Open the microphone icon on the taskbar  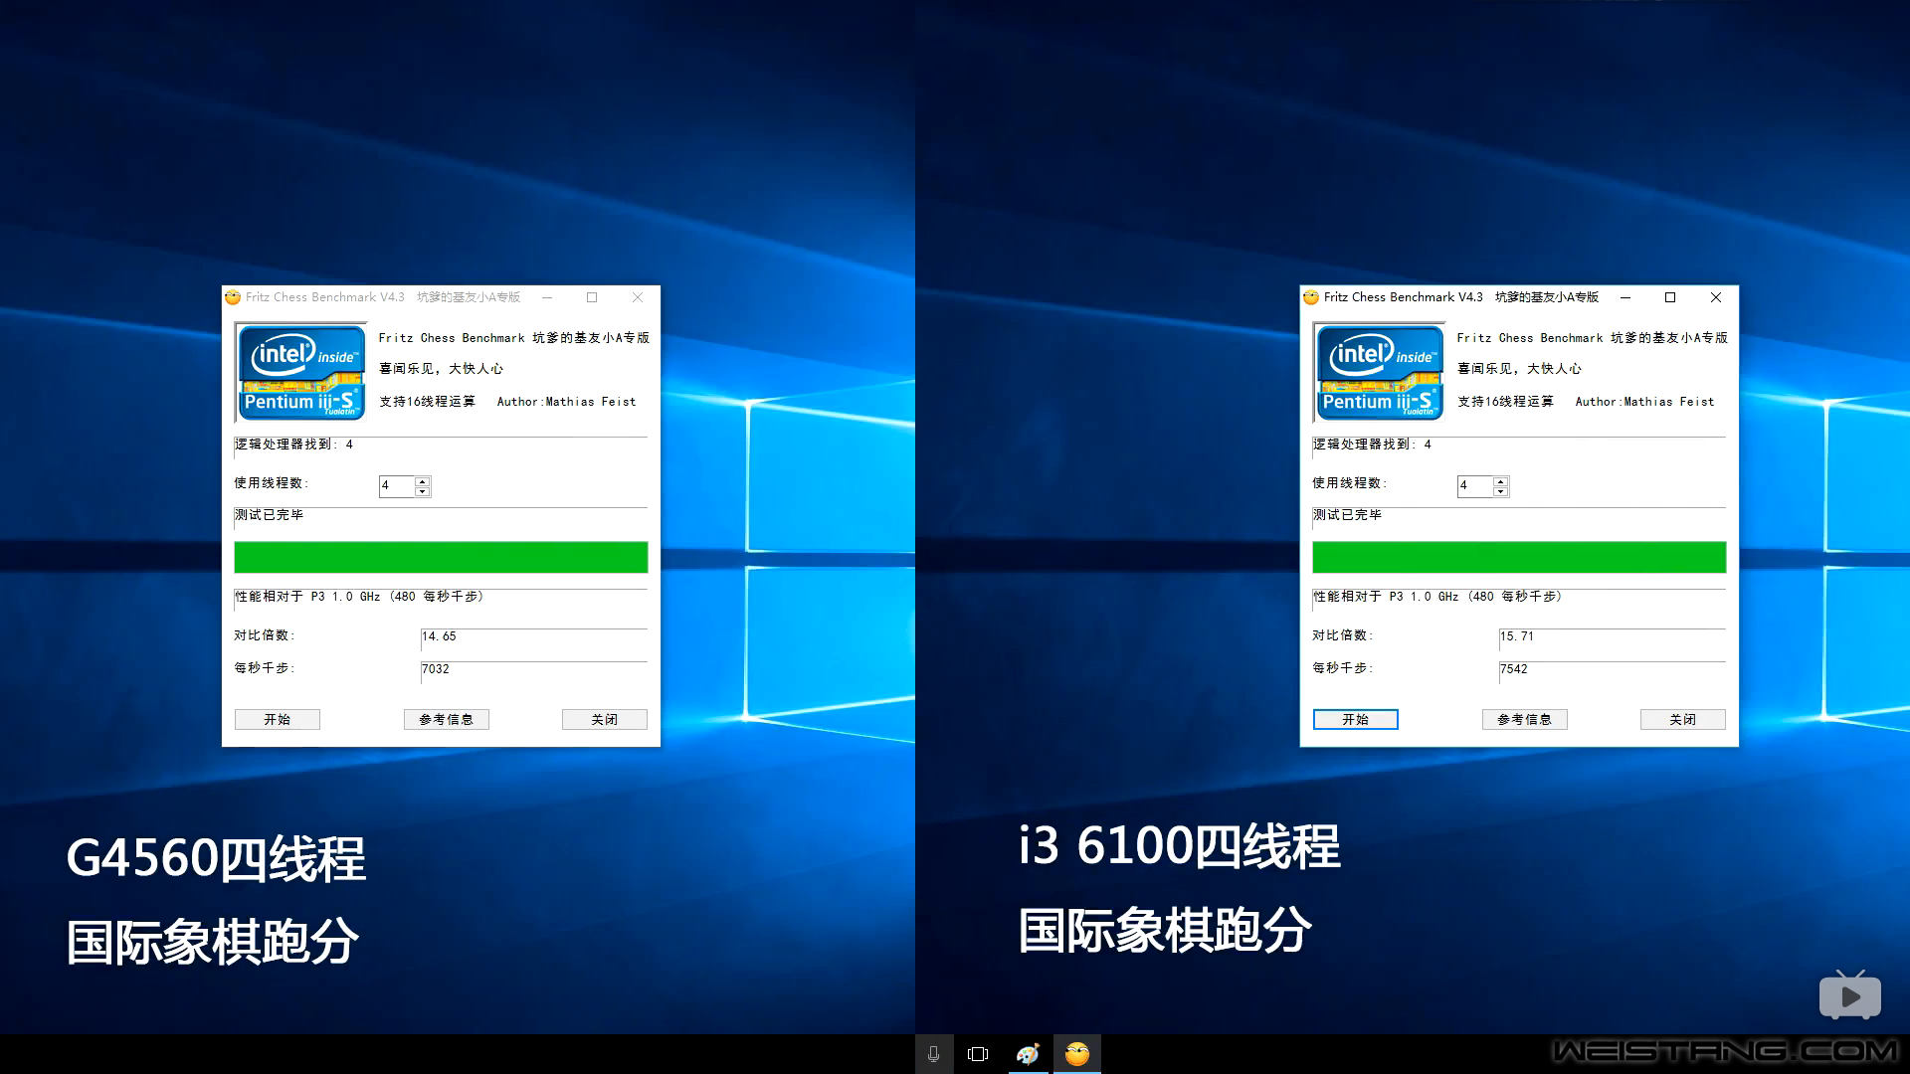click(933, 1054)
